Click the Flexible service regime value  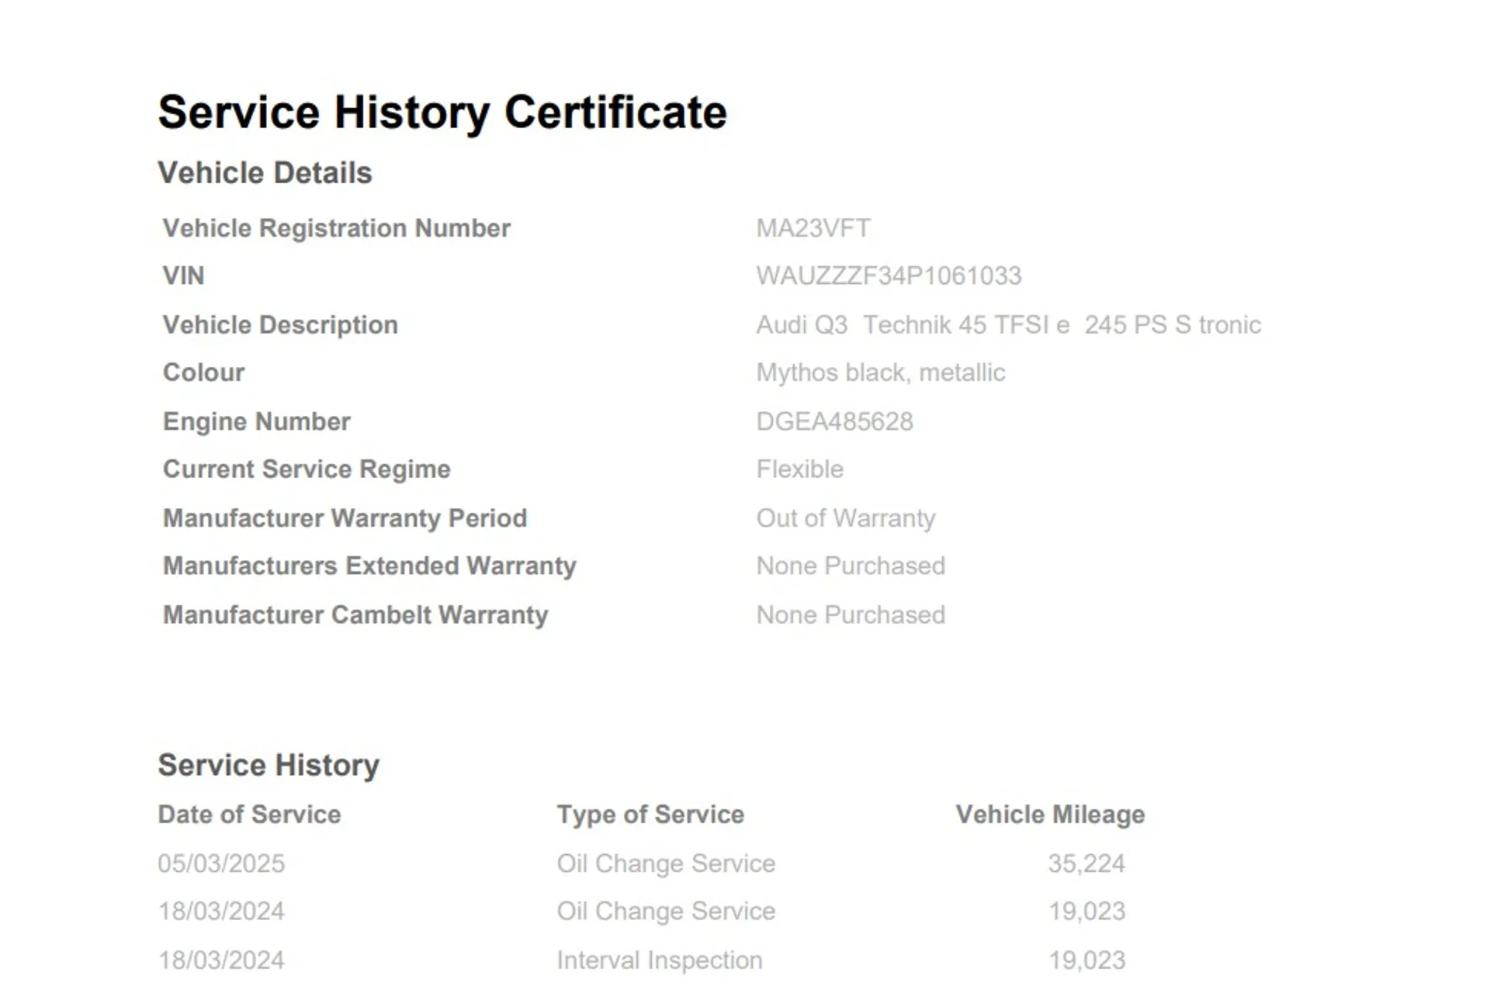799,469
